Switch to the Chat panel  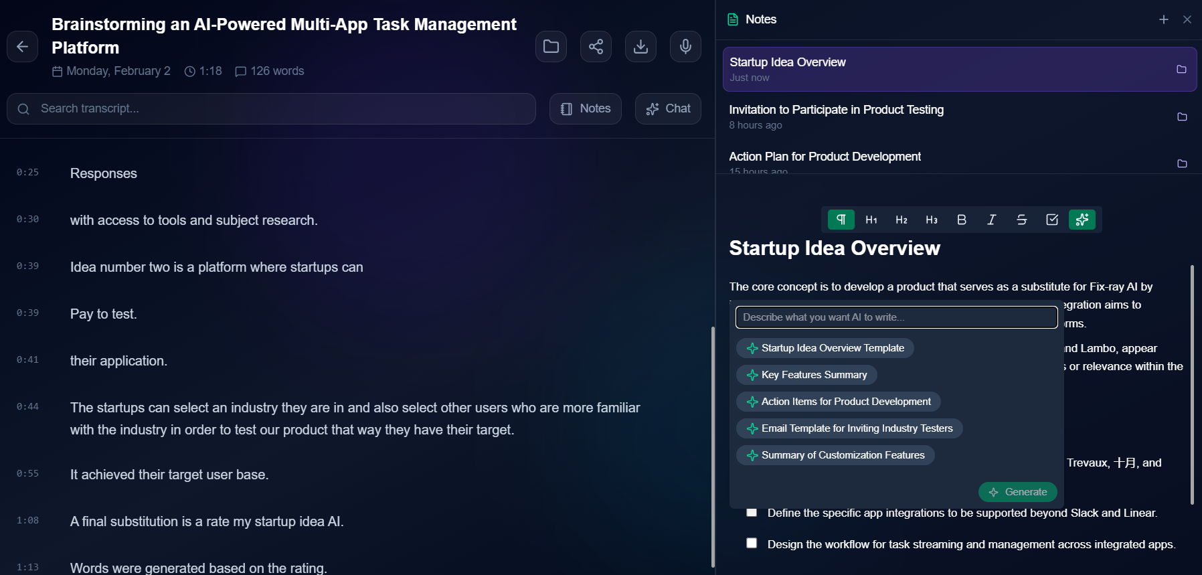pyautogui.click(x=668, y=108)
